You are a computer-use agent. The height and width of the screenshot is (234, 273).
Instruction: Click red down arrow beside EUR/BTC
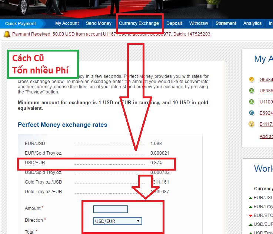pos(250,216)
